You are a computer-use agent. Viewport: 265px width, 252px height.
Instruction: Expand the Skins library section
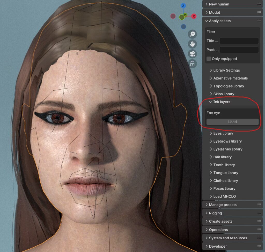point(223,94)
